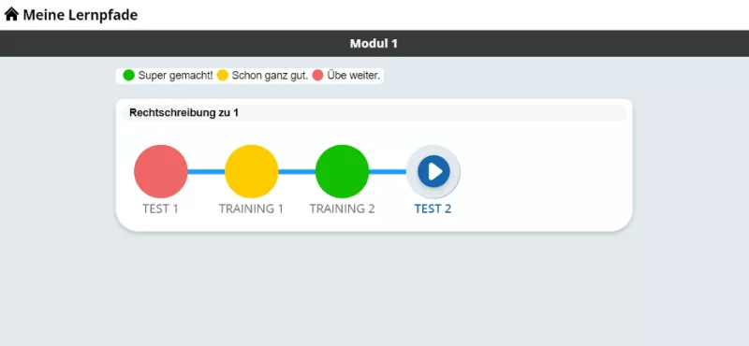Click the TRAINING 1 label
The width and height of the screenshot is (749, 346).
click(251, 209)
